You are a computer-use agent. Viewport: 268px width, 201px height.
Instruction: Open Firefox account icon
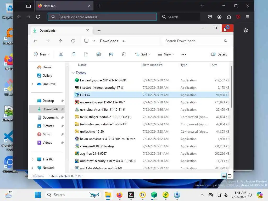(x=219, y=17)
